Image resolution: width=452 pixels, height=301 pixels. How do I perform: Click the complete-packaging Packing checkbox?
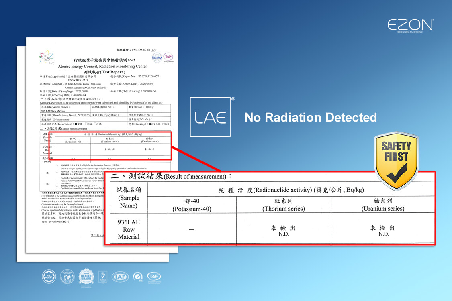pos(150,124)
